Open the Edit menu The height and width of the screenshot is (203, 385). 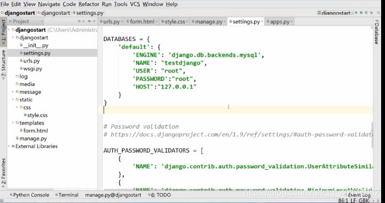coord(16,4)
